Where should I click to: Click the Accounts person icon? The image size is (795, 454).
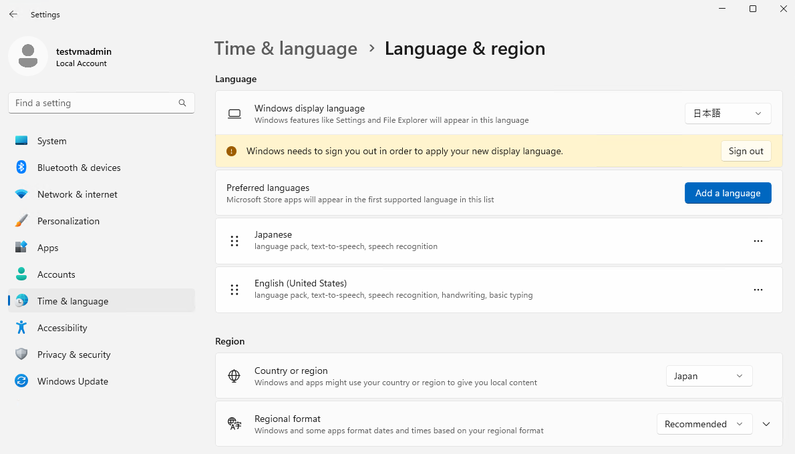(x=21, y=274)
